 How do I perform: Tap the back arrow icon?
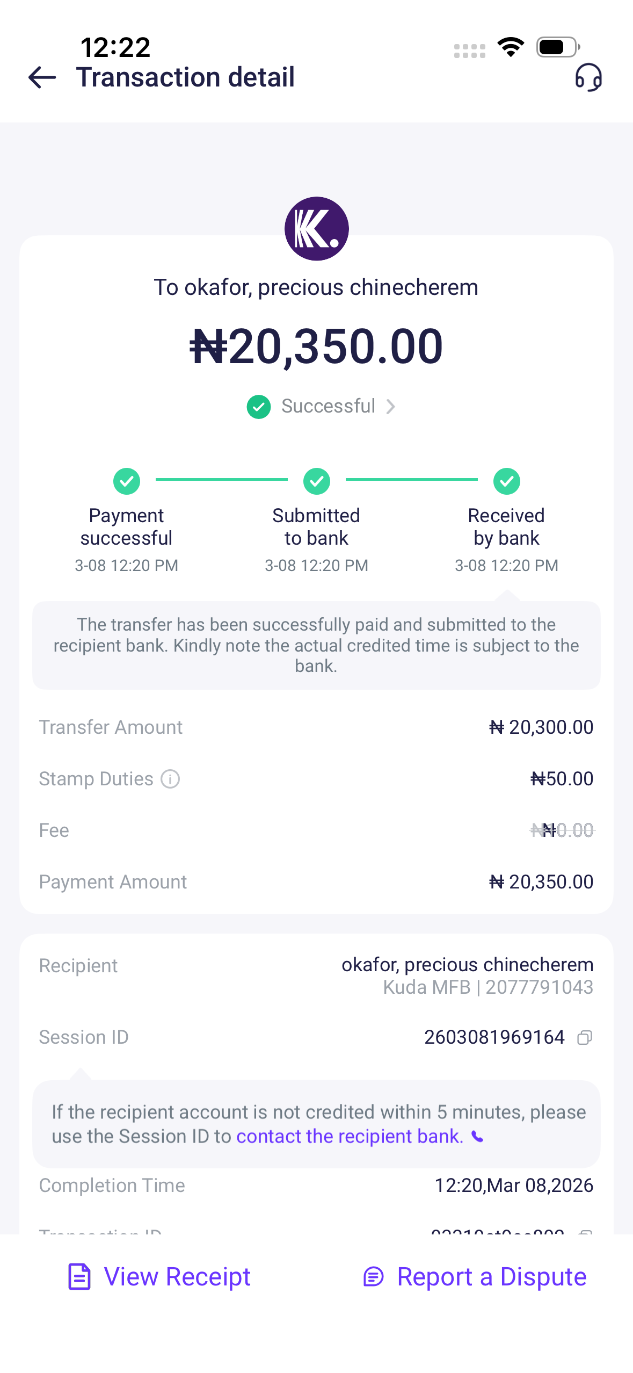pyautogui.click(x=42, y=77)
